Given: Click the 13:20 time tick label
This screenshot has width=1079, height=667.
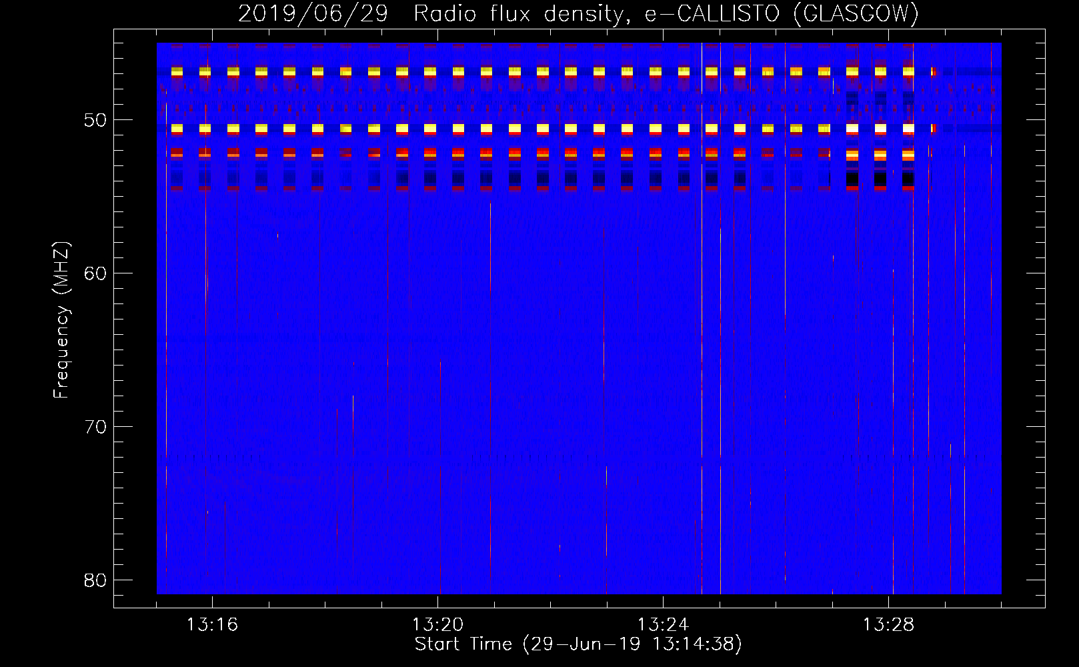Looking at the screenshot, I should [x=437, y=625].
